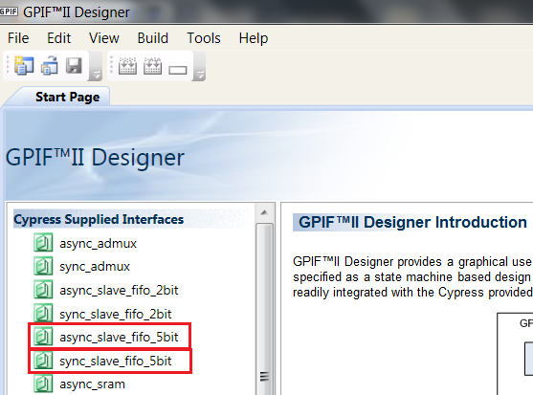Open the async_admux interface link
Screen dimensions: 533x395
pyautogui.click(x=98, y=244)
